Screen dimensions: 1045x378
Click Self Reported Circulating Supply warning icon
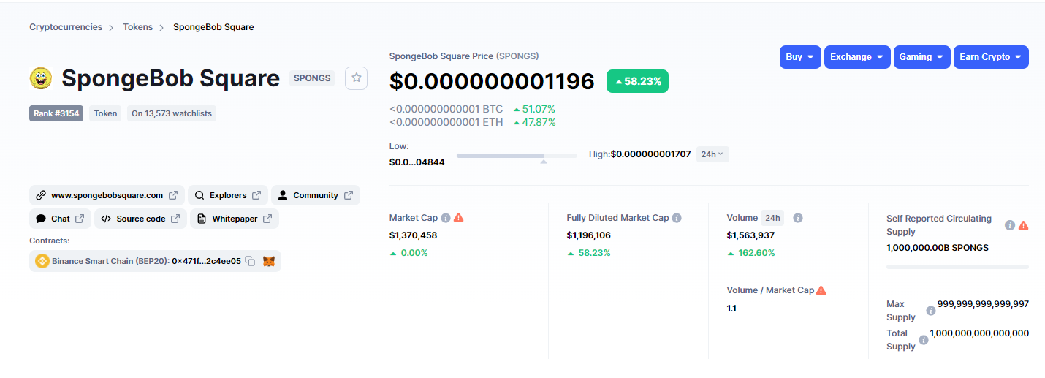(x=1023, y=225)
